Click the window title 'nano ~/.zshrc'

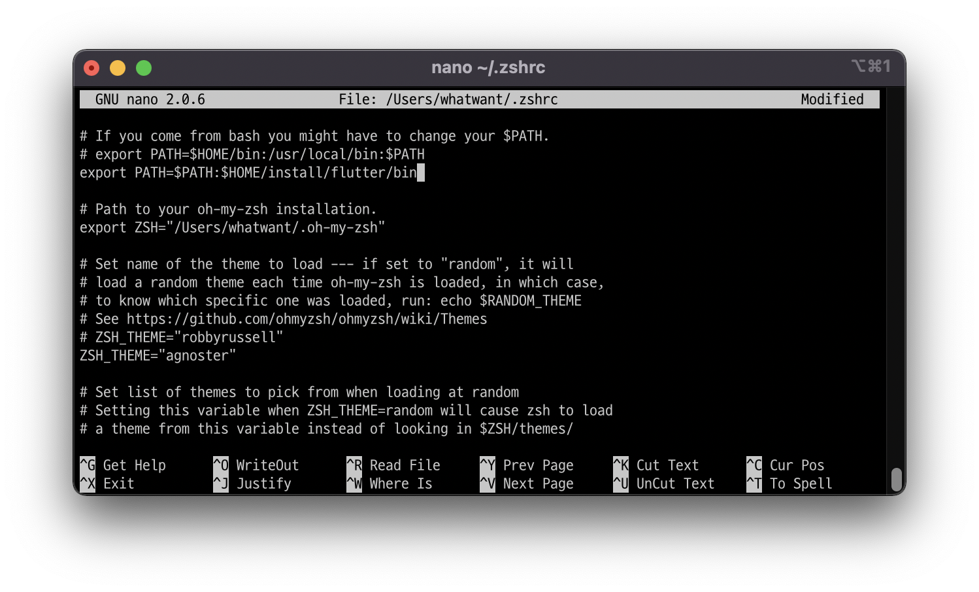click(488, 67)
